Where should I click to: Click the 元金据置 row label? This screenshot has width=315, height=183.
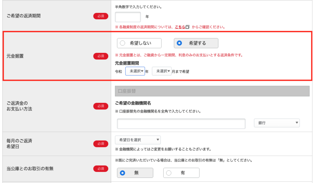coord(15,56)
